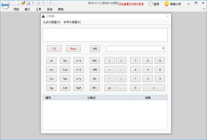Viewport: 207px width, 140px height.
Task: Click the left parenthesis button
Action: [x=109, y=61]
